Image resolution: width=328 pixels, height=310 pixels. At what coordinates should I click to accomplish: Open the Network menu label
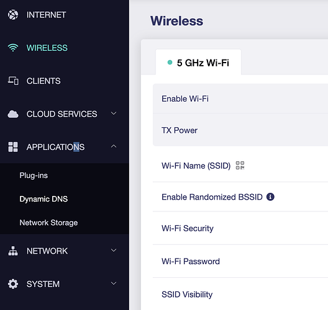[x=47, y=251]
